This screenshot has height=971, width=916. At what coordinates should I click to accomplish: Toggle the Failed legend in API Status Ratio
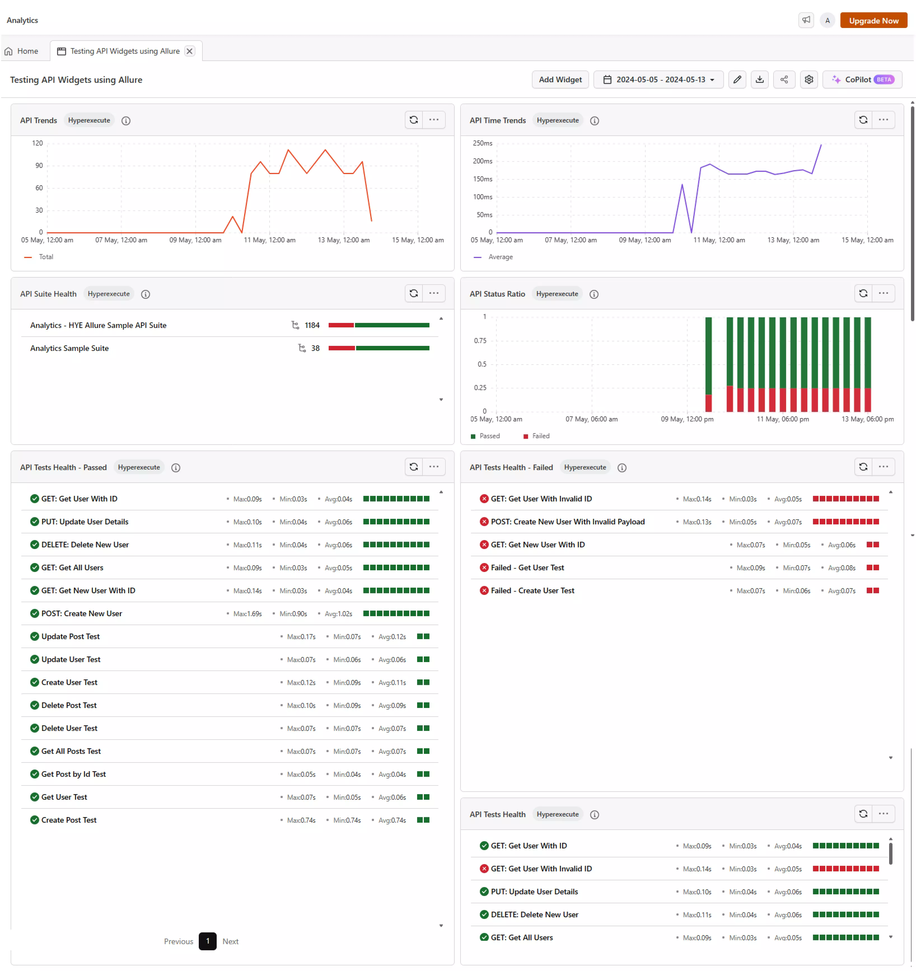pyautogui.click(x=536, y=436)
